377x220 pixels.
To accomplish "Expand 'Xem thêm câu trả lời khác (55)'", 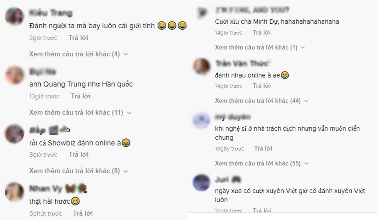I will 262,163.
